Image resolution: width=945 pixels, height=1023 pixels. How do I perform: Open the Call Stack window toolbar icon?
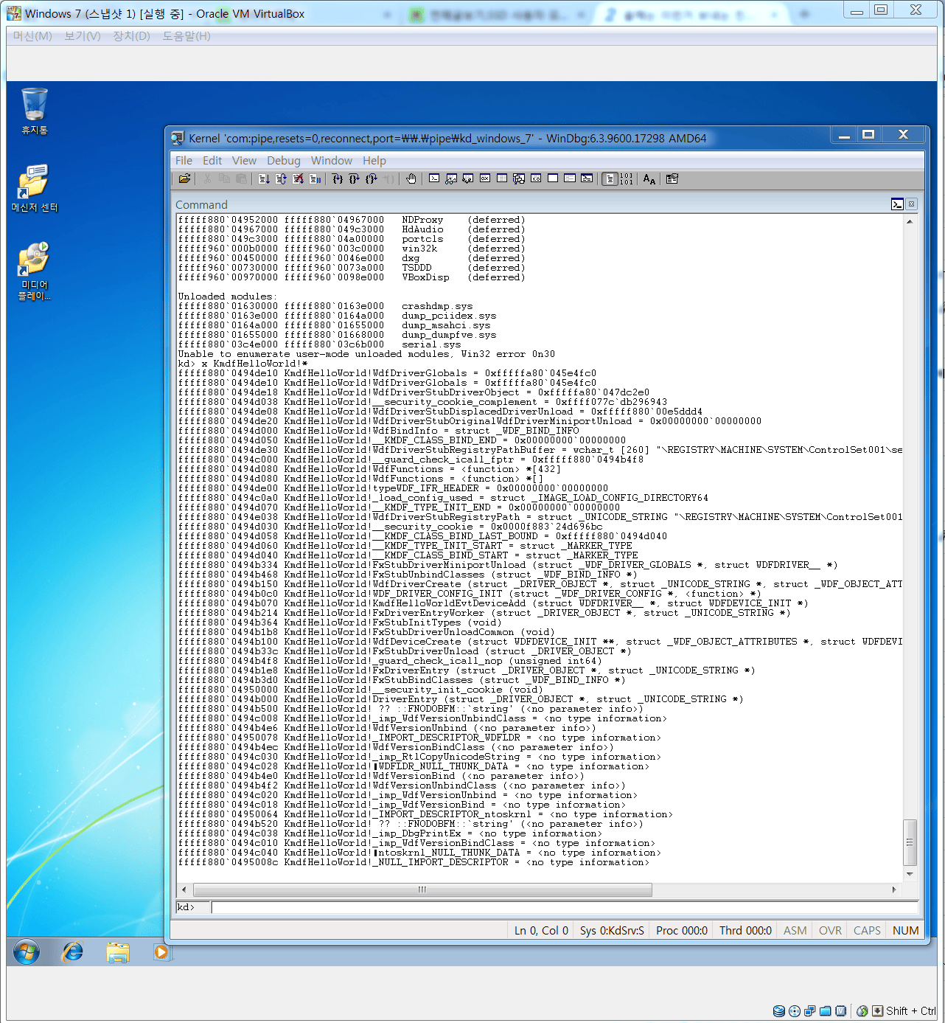pos(519,178)
